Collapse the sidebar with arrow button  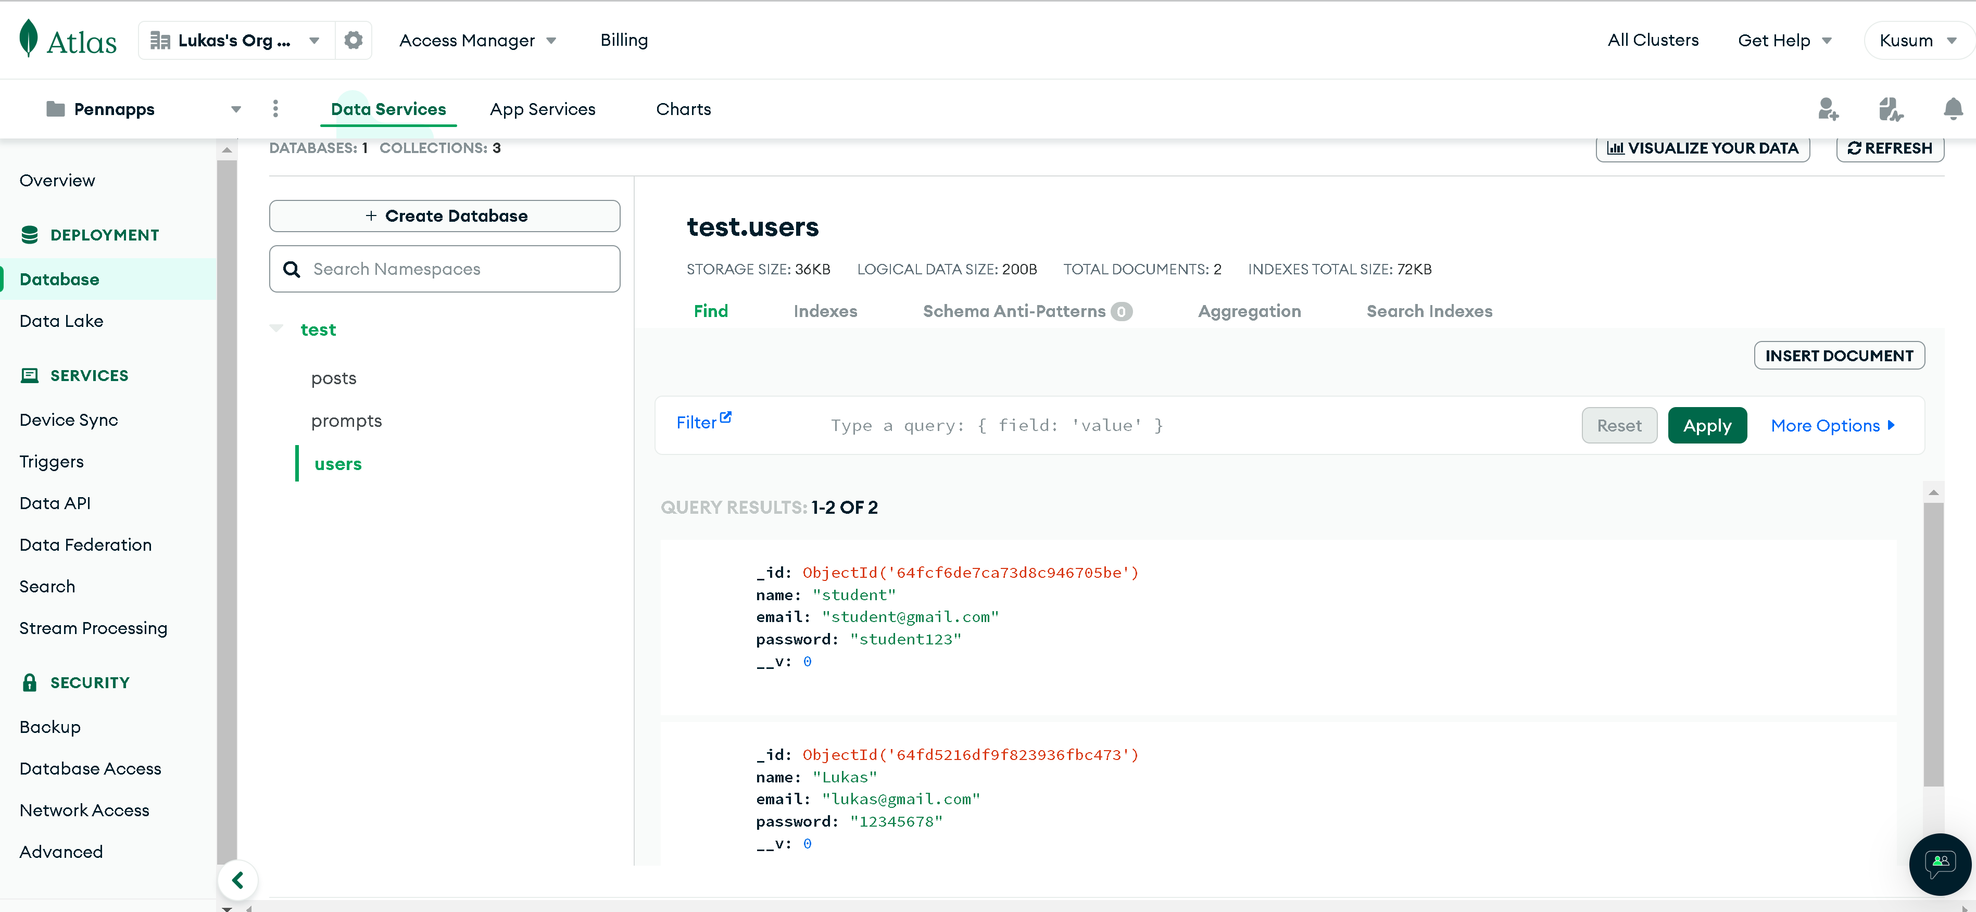(x=238, y=880)
